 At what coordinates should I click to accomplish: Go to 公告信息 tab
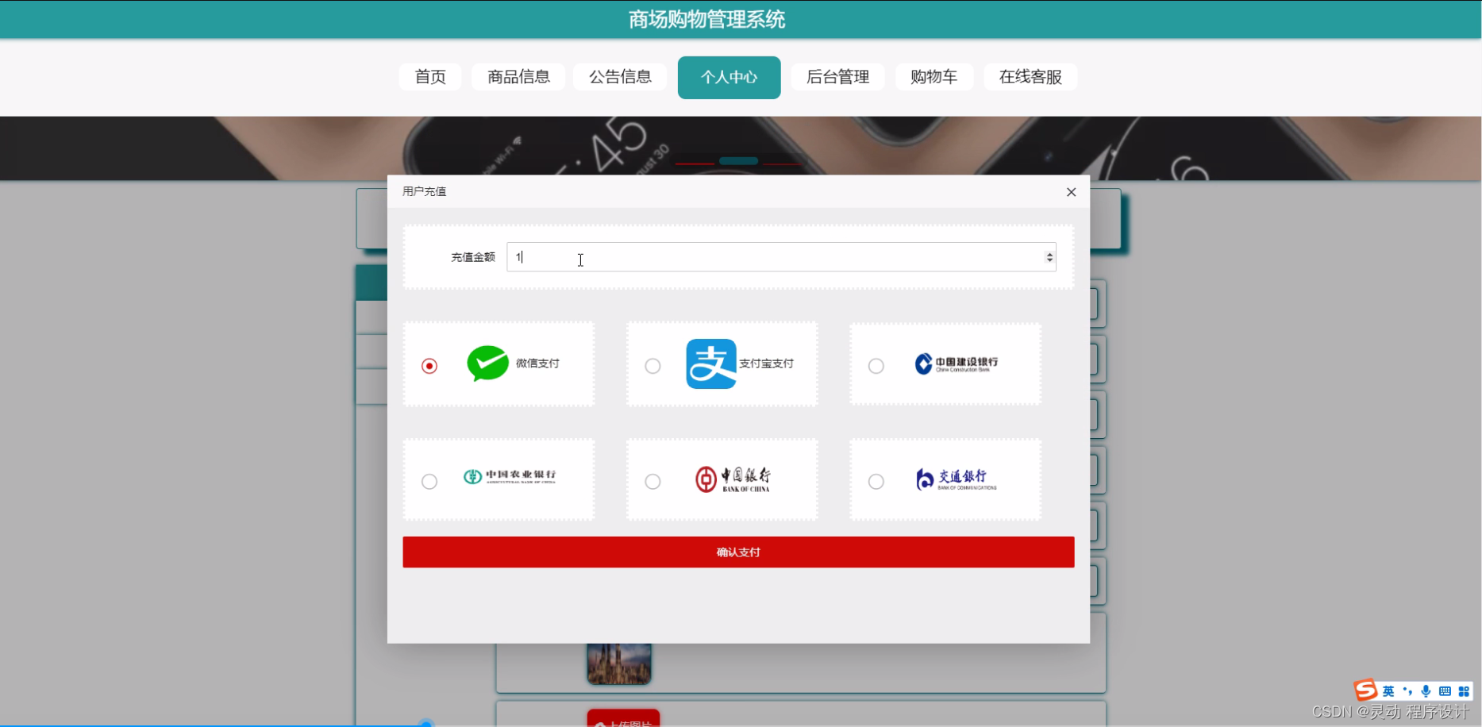pos(620,77)
